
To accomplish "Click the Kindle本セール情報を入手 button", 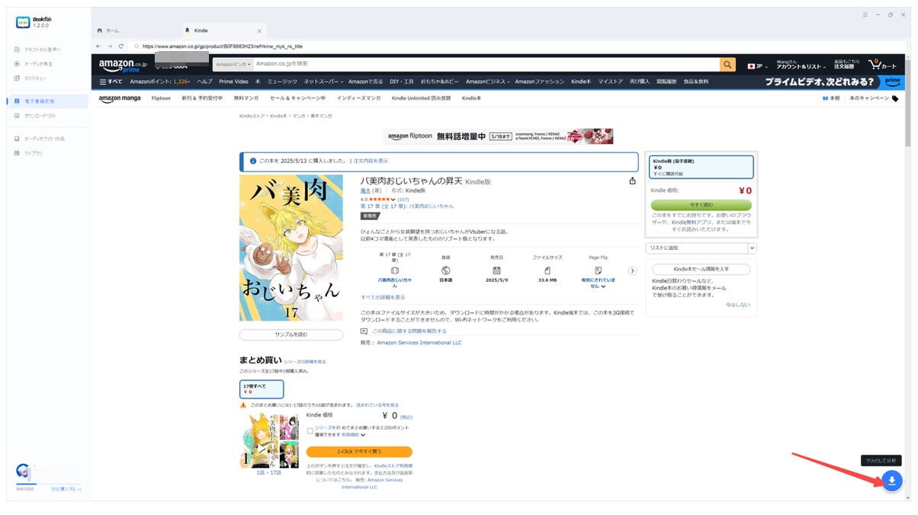I will coord(701,269).
